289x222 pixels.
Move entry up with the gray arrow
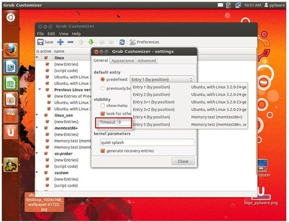(81, 42)
